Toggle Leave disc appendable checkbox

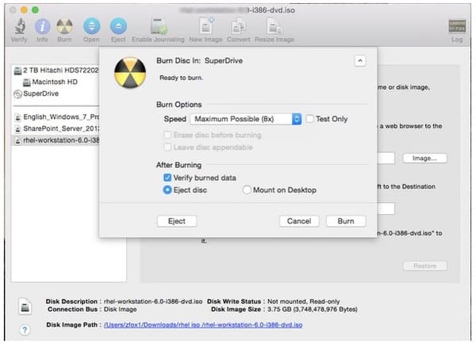tap(167, 147)
